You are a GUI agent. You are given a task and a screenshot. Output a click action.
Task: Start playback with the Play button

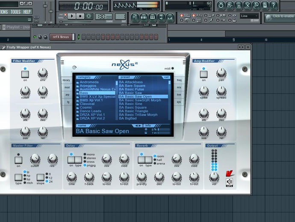pyautogui.click(x=72, y=16)
